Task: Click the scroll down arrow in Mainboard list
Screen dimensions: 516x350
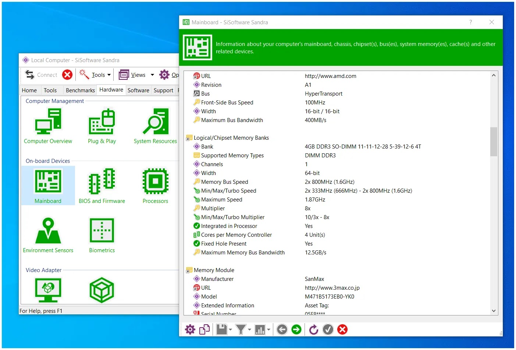Action: pyautogui.click(x=494, y=311)
